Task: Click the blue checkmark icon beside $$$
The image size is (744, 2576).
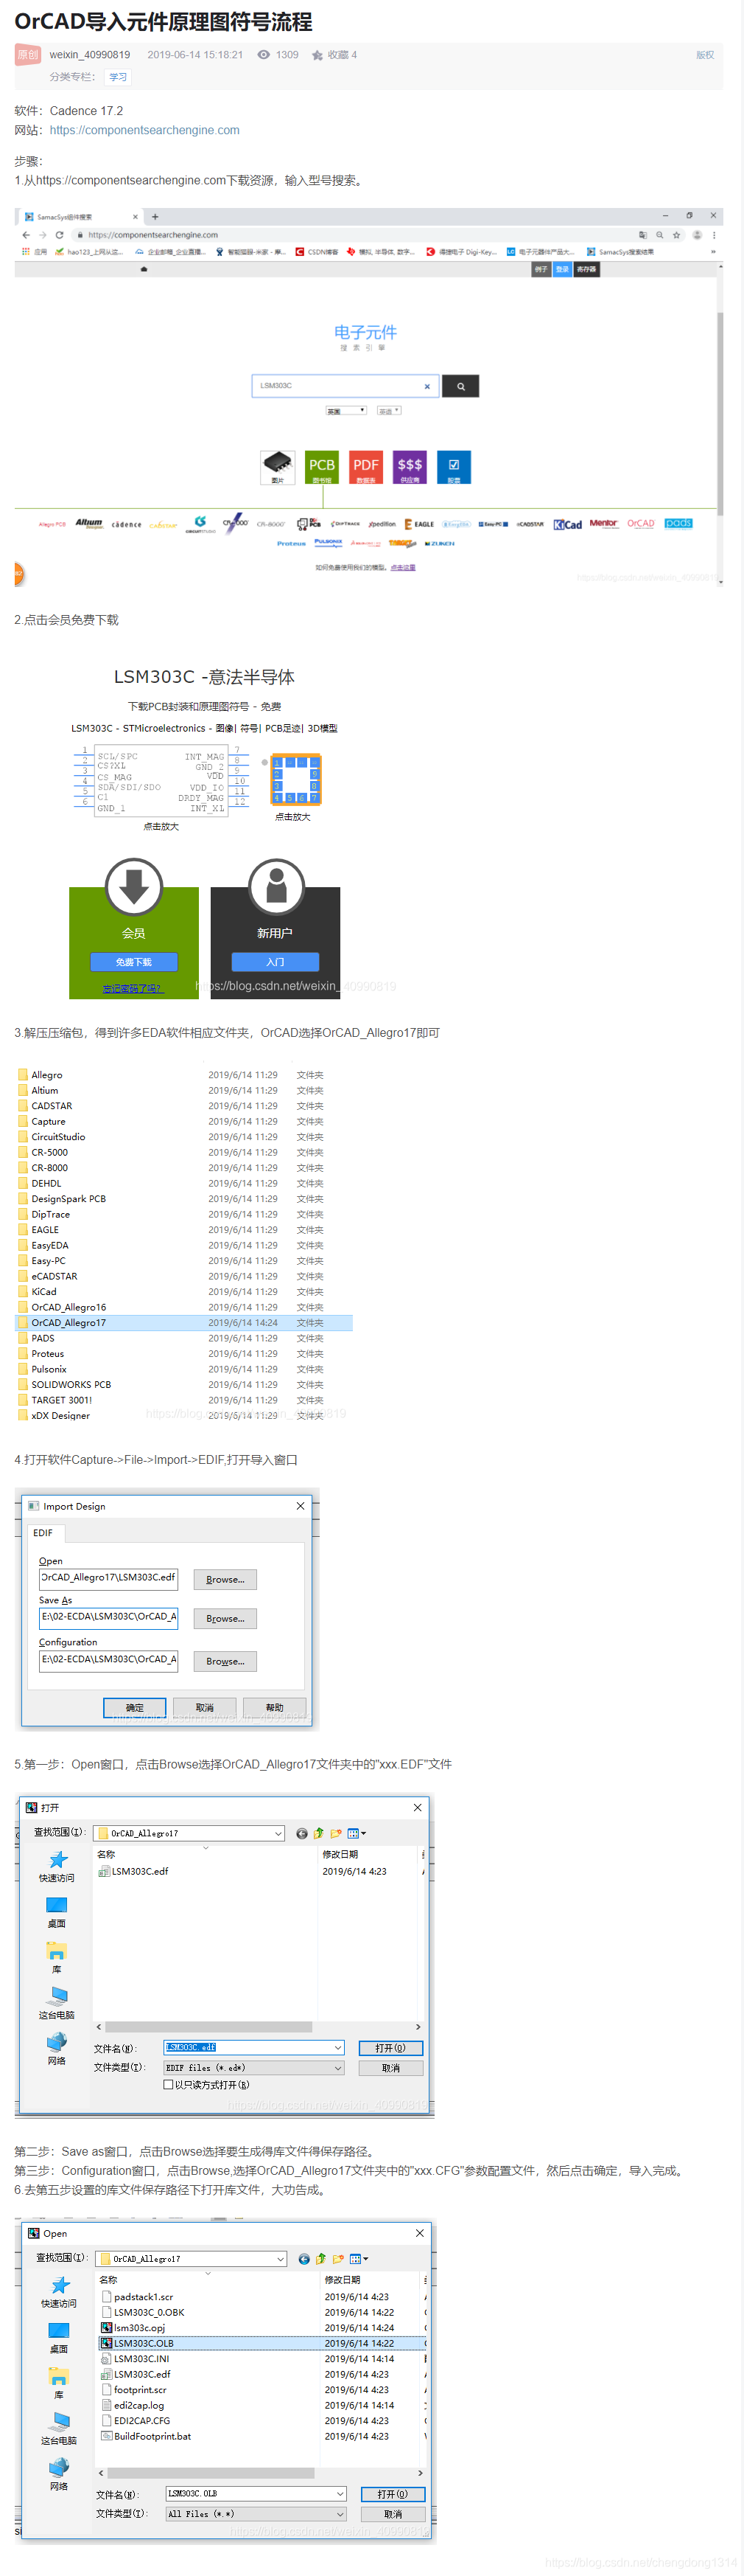Action: [453, 467]
